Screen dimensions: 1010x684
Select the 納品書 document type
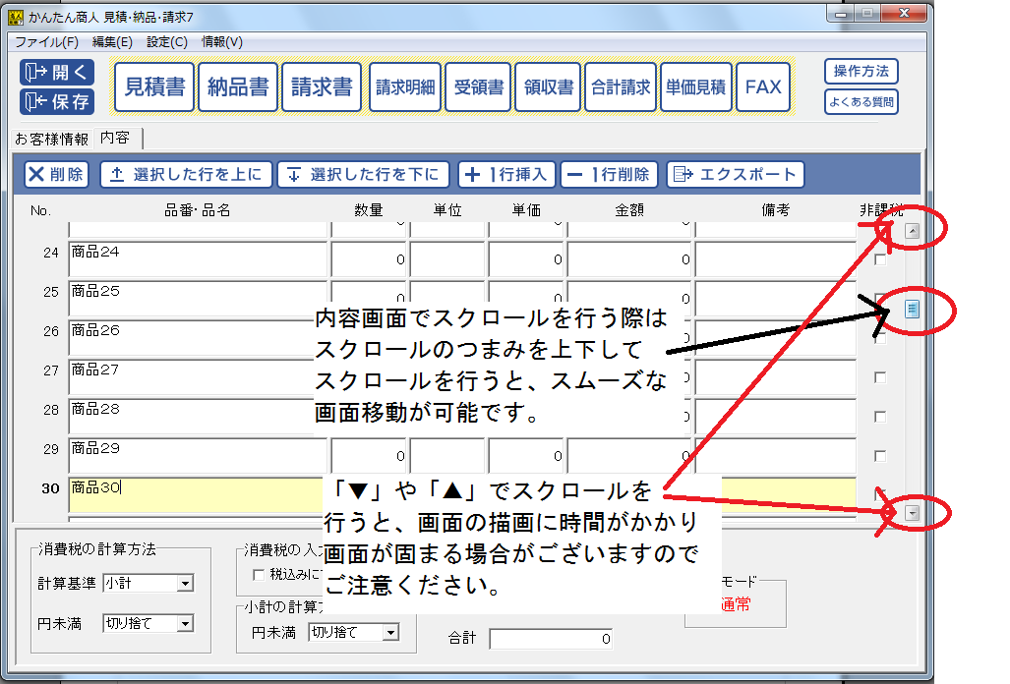coord(238,86)
